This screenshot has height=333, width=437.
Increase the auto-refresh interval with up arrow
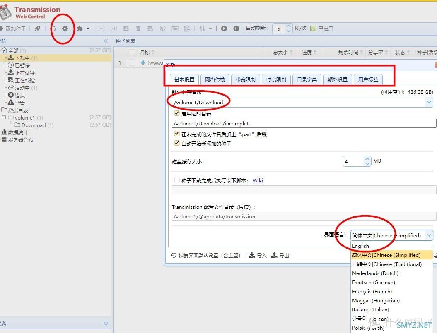[289, 26]
